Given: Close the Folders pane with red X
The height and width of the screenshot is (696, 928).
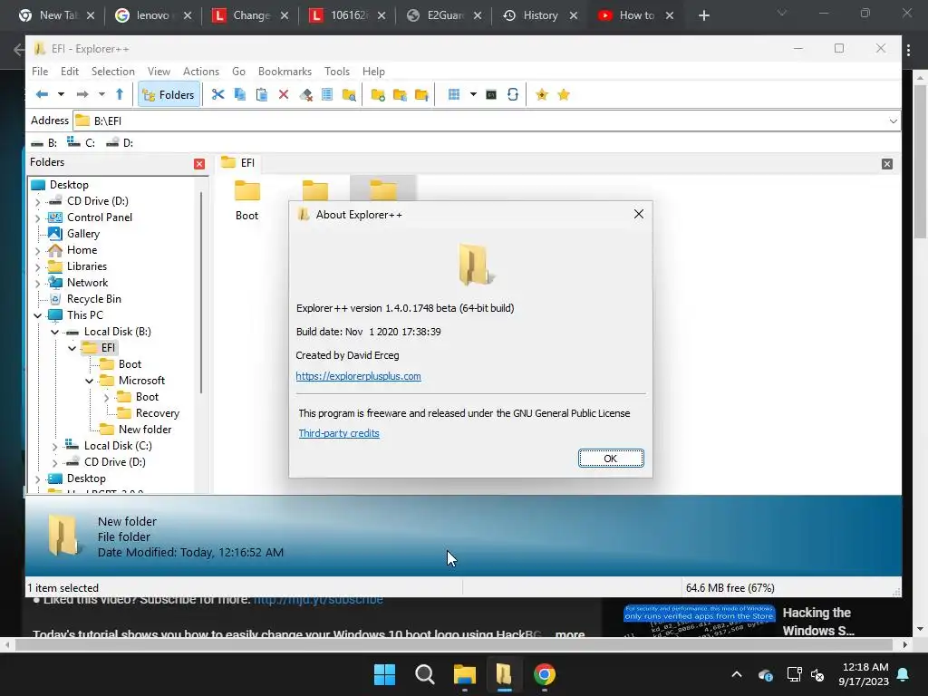Looking at the screenshot, I should [199, 164].
